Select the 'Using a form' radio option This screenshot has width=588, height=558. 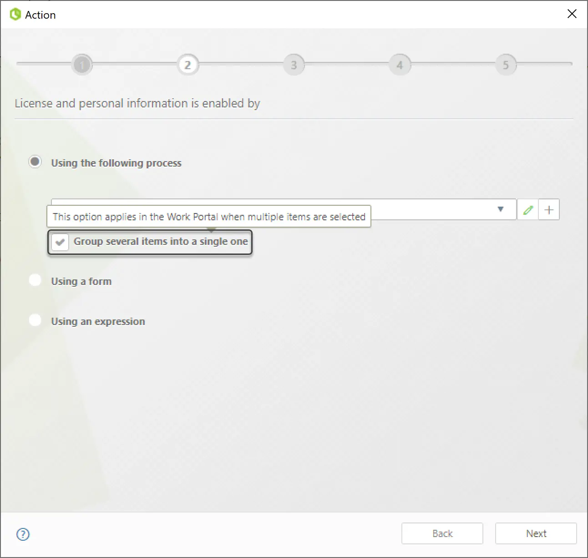pos(35,280)
